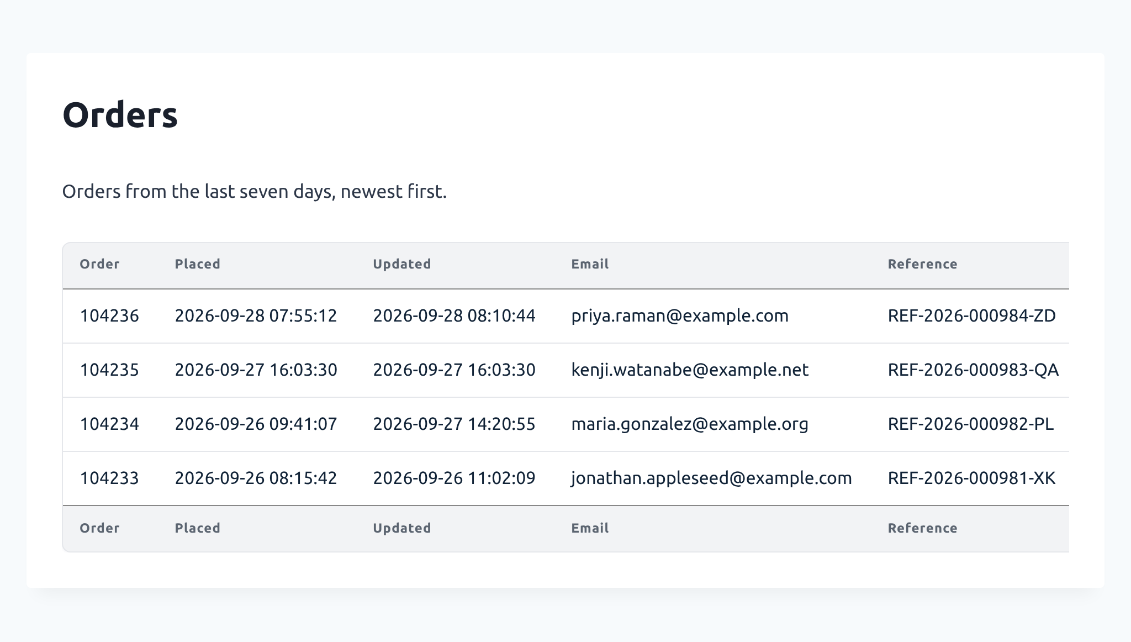Viewport: 1131px width, 642px height.
Task: Click the footer Updated column label
Action: pyautogui.click(x=401, y=528)
